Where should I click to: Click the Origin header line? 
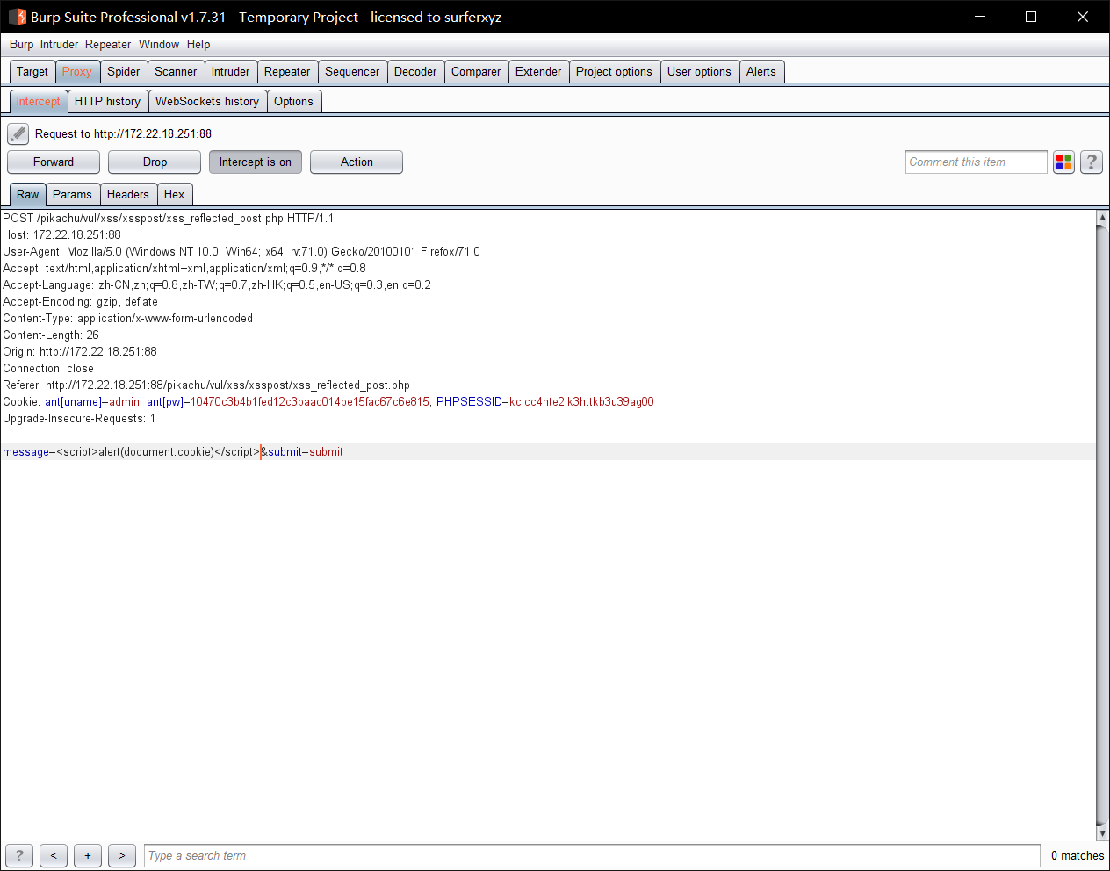click(80, 351)
